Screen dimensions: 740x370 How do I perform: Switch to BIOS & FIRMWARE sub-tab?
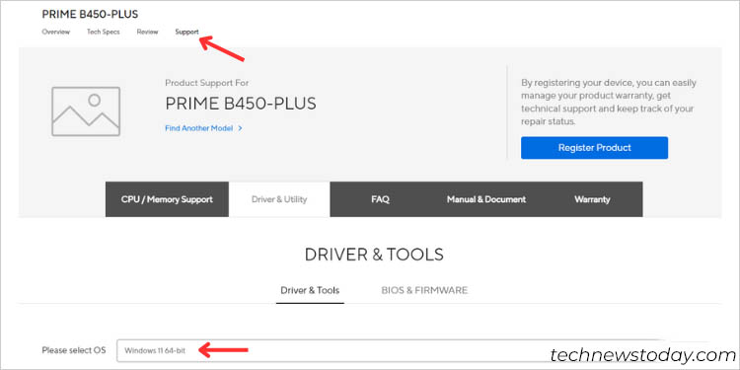point(424,290)
